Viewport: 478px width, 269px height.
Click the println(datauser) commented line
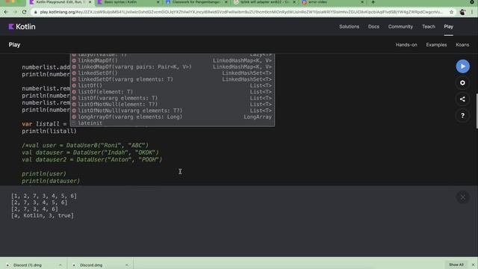click(x=51, y=181)
